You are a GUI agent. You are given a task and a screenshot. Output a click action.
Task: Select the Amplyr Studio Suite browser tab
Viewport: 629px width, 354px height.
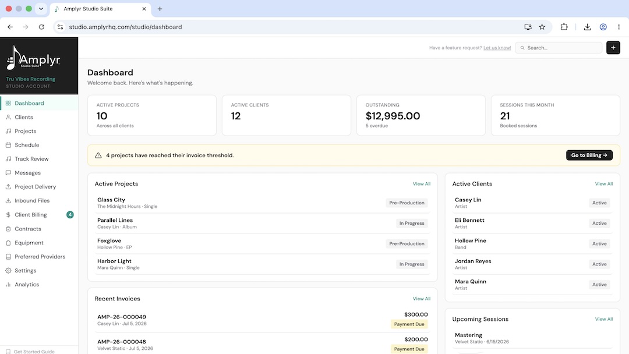pyautogui.click(x=101, y=9)
